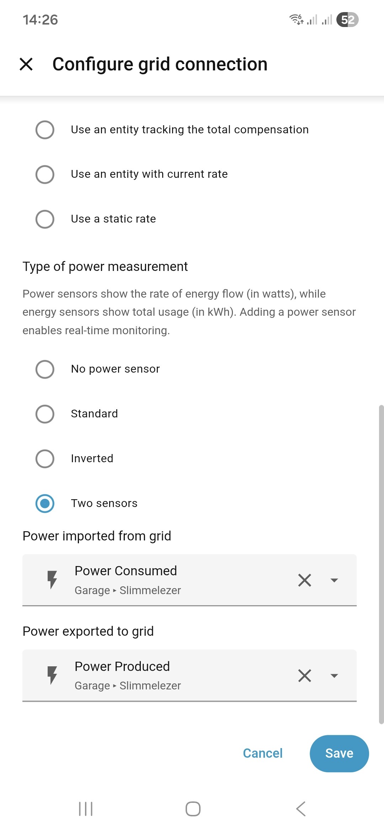Tap the battery indicator in status bar
The width and height of the screenshot is (384, 832).
click(x=347, y=20)
